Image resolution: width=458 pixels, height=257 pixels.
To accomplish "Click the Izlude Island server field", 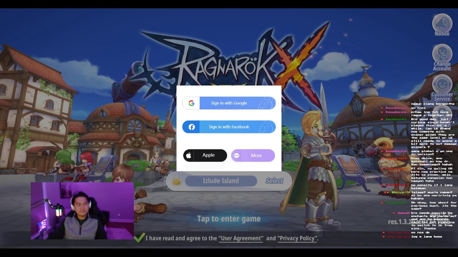I will [x=221, y=181].
